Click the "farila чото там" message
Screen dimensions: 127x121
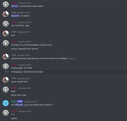click(18, 95)
